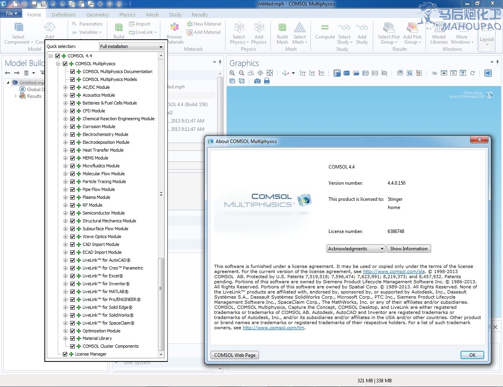Select COMSOL Cluster Components row
Viewport: 503px width, 387px height.
(x=110, y=346)
